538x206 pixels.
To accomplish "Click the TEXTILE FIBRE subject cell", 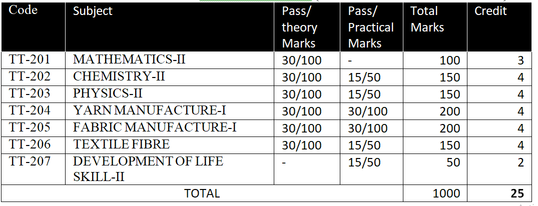I will [x=170, y=144].
